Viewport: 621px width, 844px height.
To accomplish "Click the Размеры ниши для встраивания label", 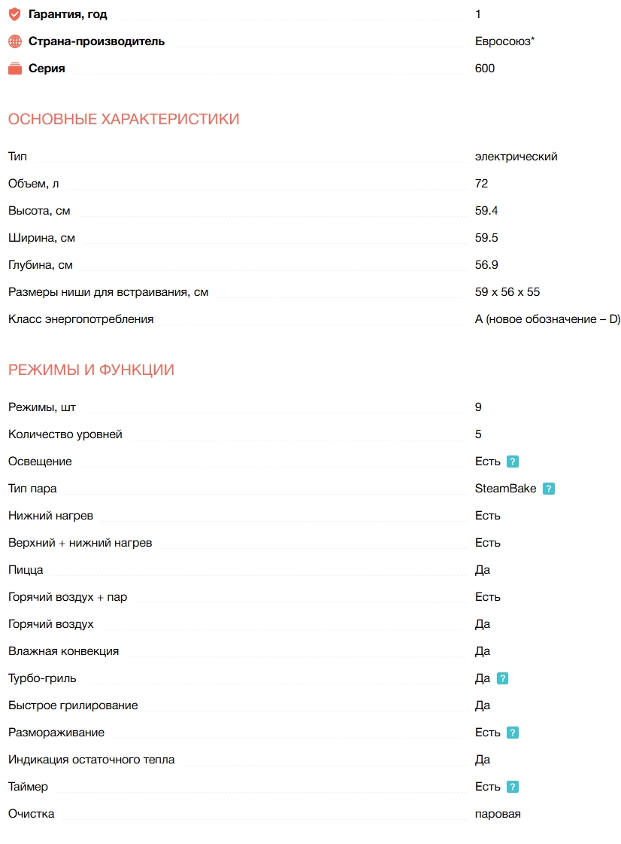I will click(108, 292).
